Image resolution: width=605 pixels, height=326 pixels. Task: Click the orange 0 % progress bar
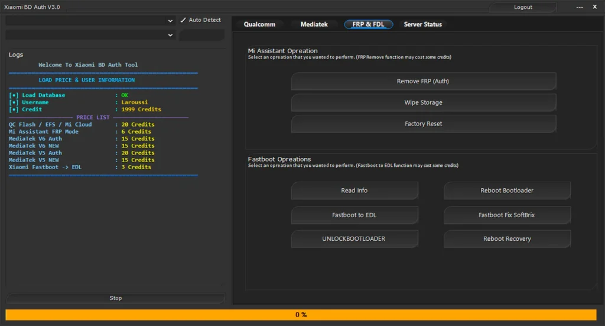click(301, 315)
